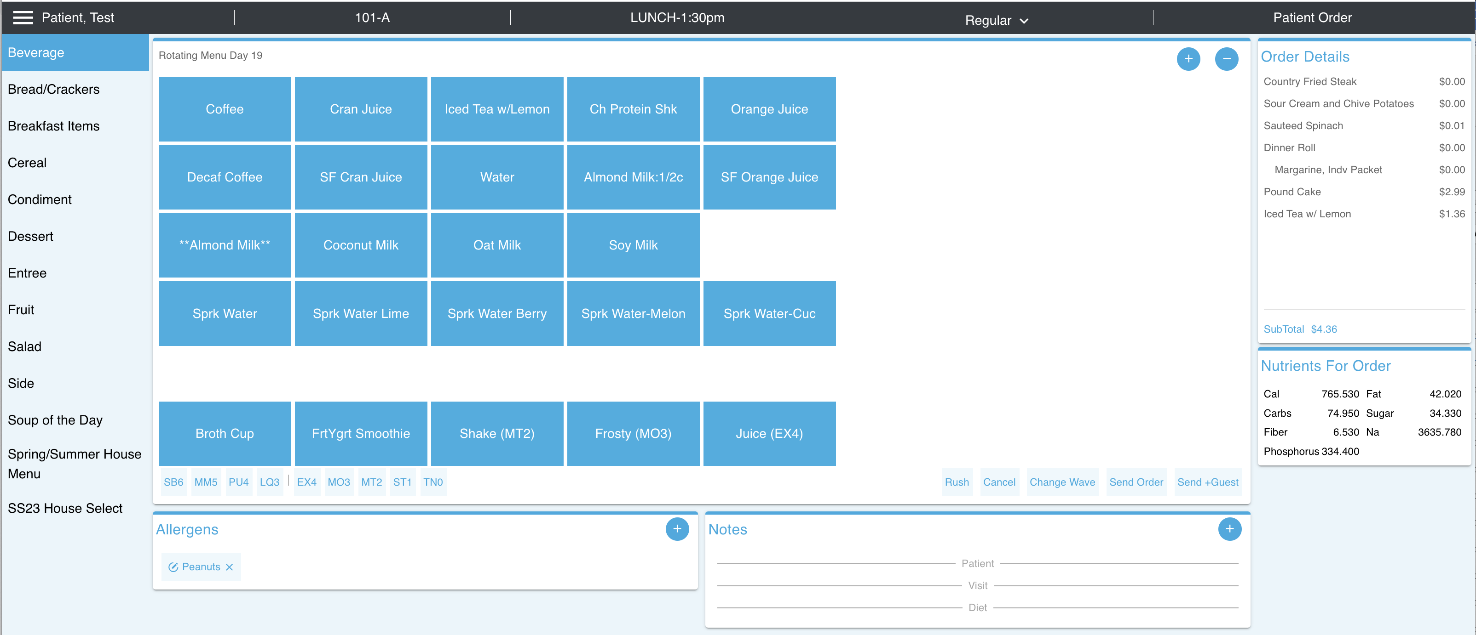Edit the Peanuts allergen pencil icon
The height and width of the screenshot is (635, 1476).
pyautogui.click(x=173, y=567)
